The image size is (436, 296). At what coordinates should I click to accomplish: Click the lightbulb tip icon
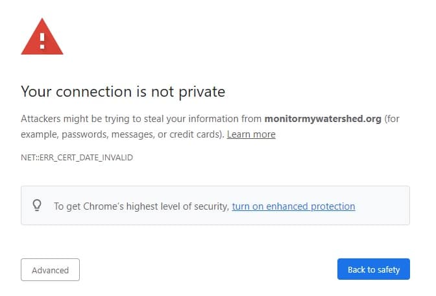click(x=37, y=206)
